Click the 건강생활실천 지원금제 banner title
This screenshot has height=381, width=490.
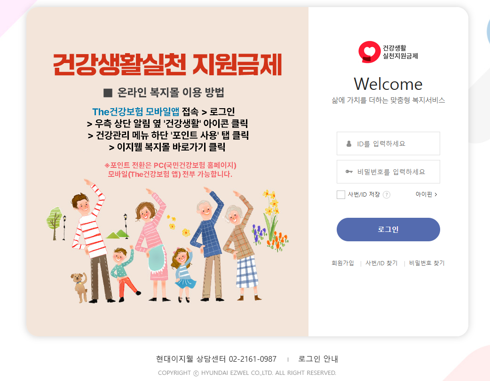click(x=167, y=64)
